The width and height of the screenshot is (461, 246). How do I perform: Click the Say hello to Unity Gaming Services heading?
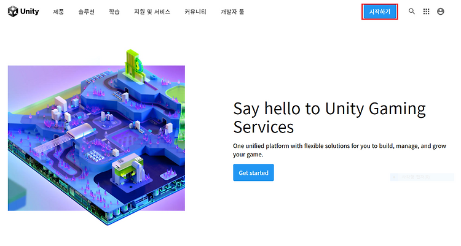click(x=329, y=117)
